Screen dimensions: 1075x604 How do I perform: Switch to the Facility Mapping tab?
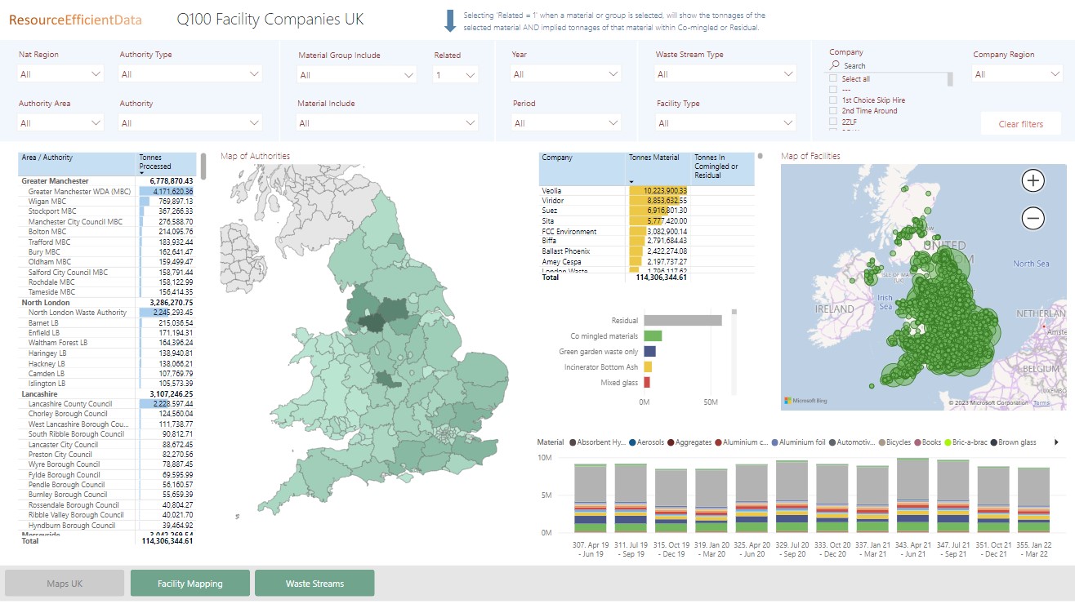[x=190, y=584]
